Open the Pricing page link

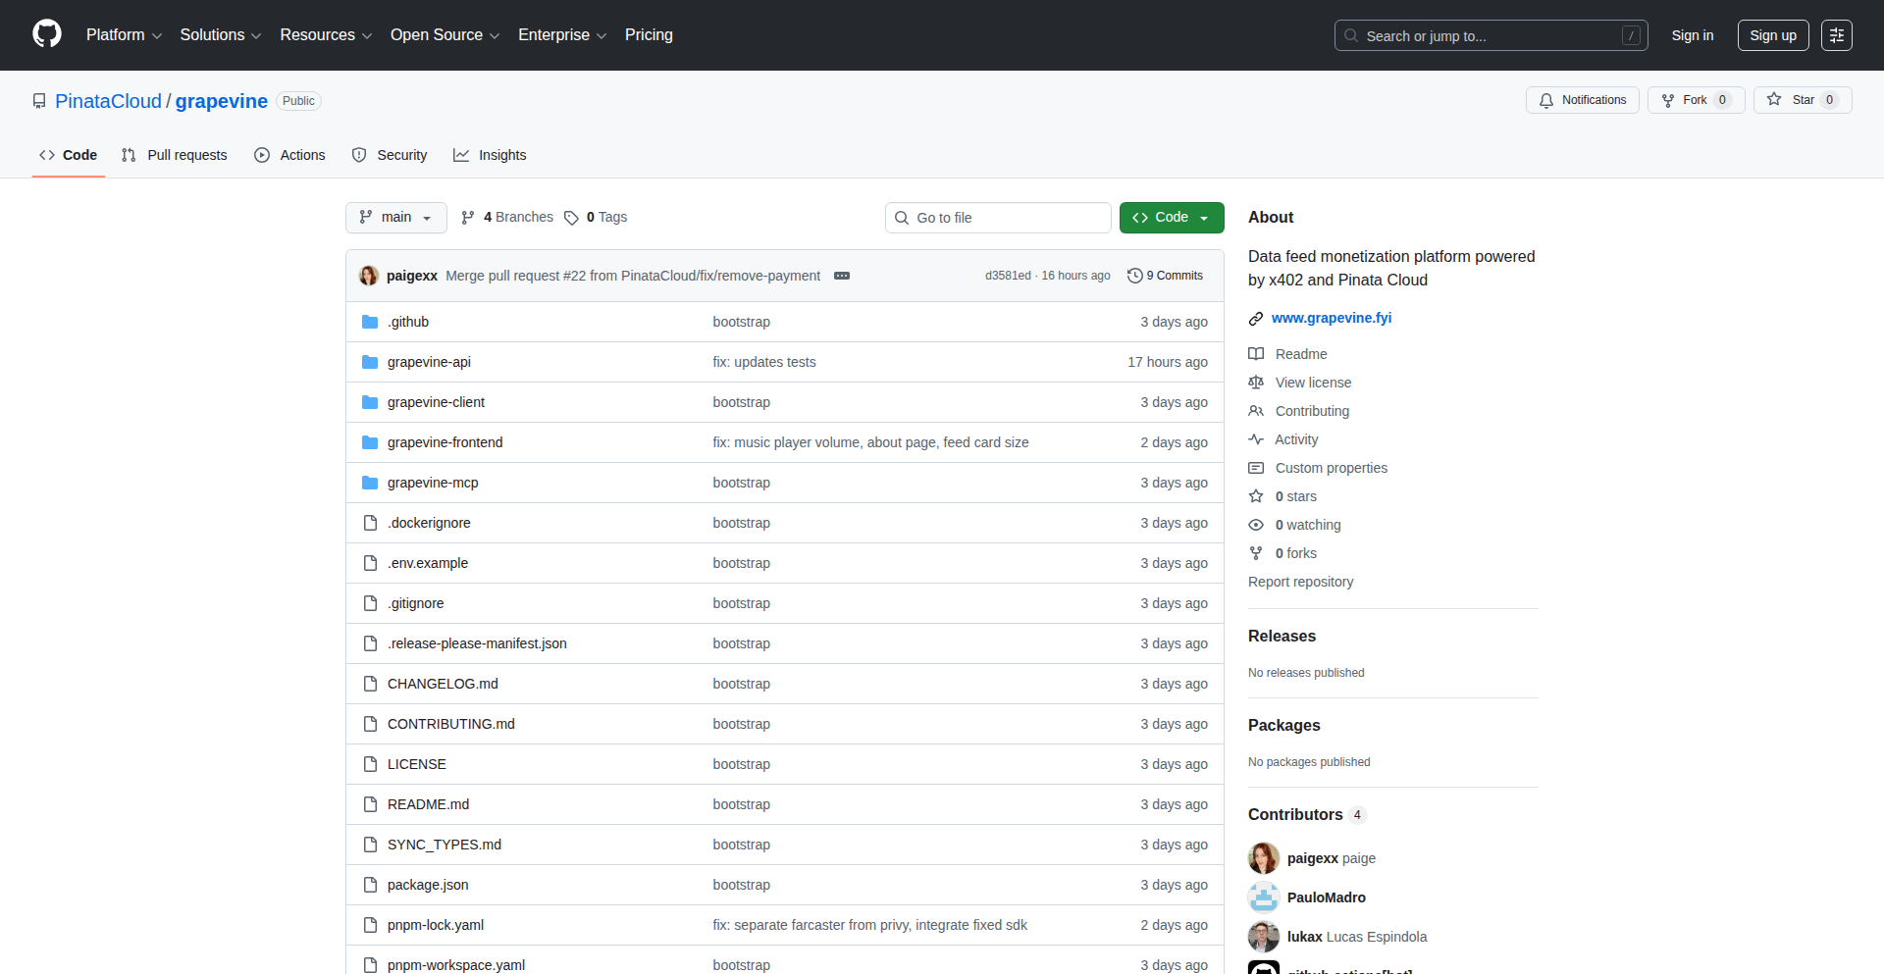pos(649,35)
